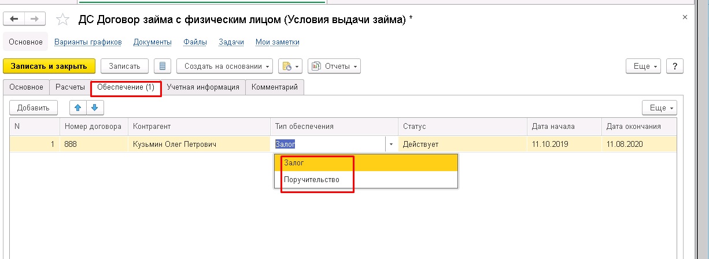Go to the Мои заметки link

pos(277,42)
